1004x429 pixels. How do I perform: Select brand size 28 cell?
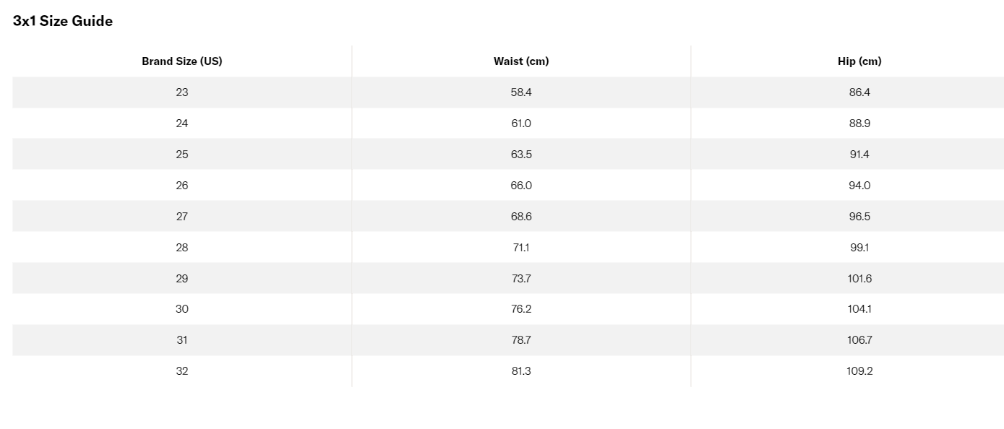(x=181, y=248)
